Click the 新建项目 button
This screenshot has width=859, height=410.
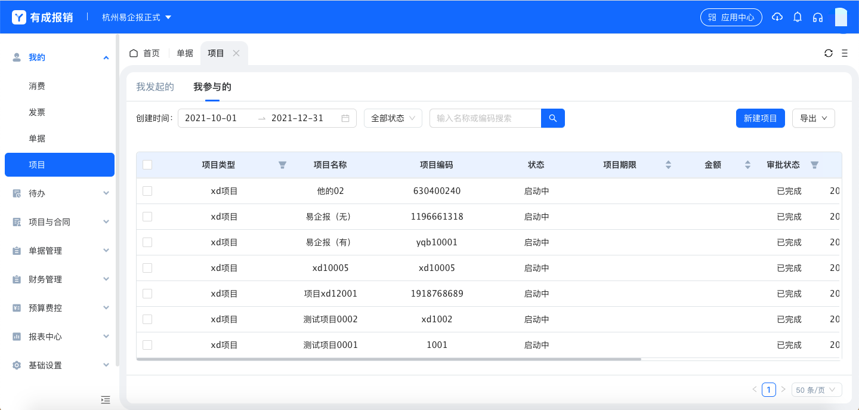pyautogui.click(x=761, y=118)
